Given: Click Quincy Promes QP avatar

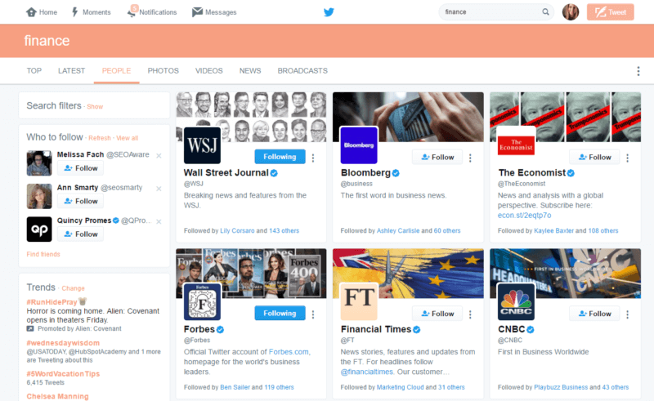Looking at the screenshot, I should click(x=39, y=229).
